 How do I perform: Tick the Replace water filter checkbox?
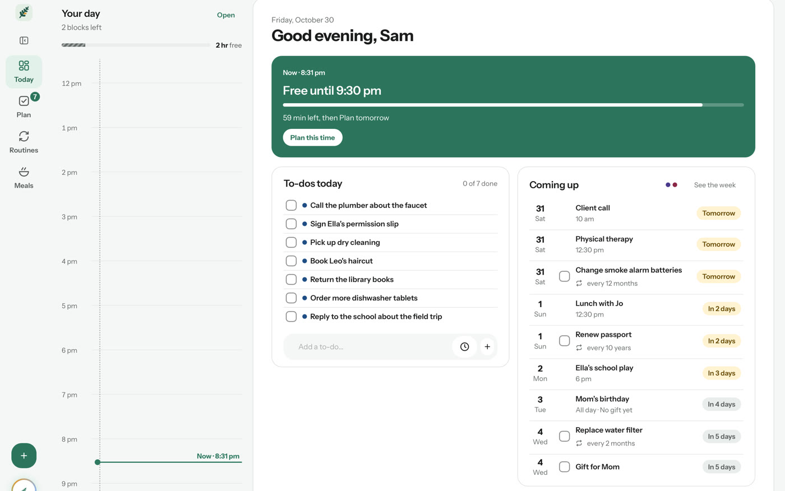[565, 436]
